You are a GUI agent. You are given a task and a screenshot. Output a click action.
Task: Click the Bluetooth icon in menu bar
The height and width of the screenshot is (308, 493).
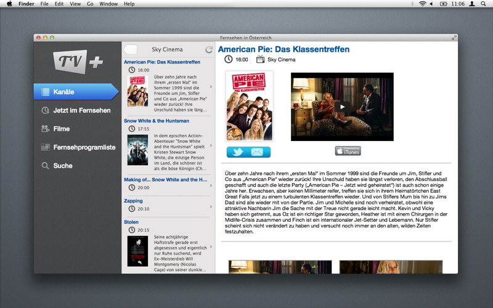point(412,4)
